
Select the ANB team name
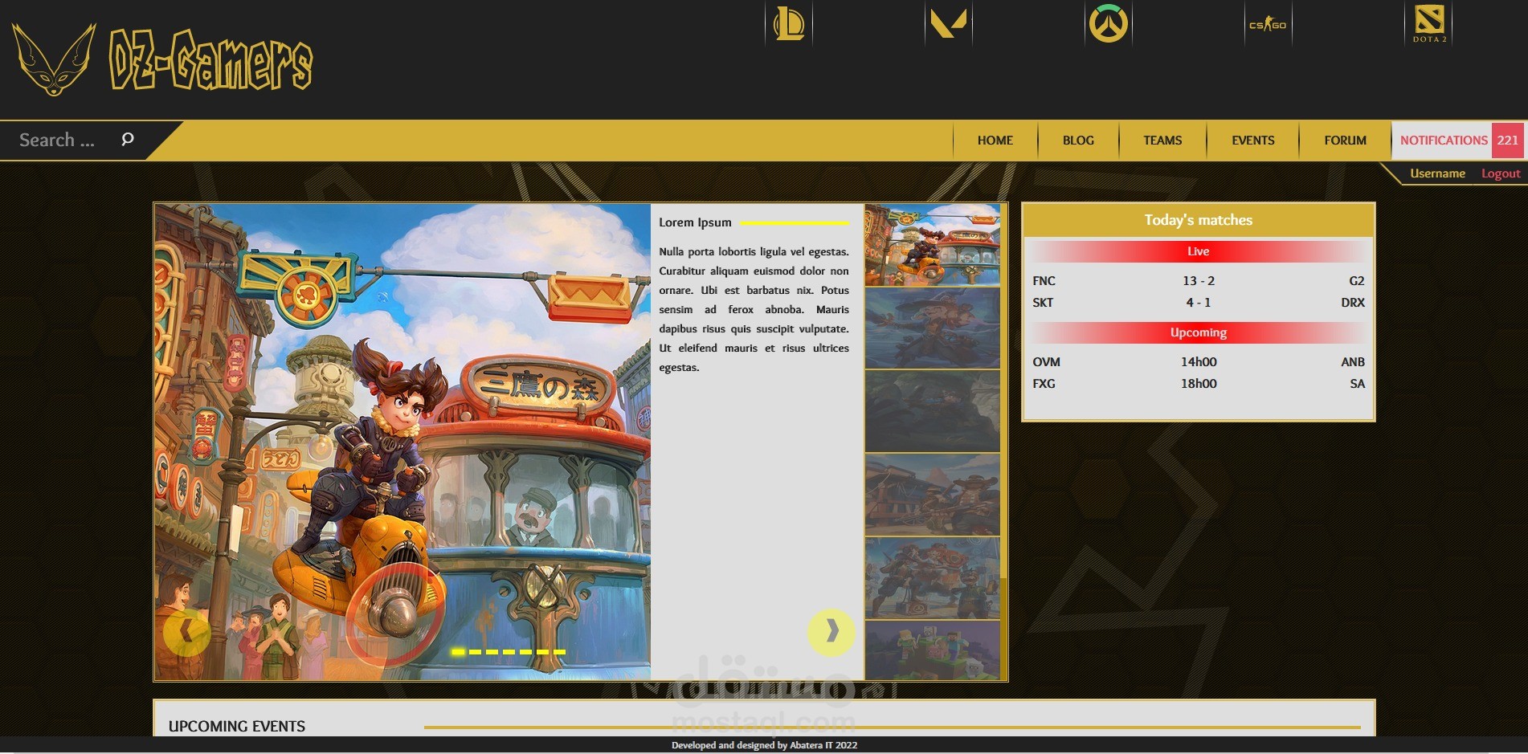coord(1353,362)
